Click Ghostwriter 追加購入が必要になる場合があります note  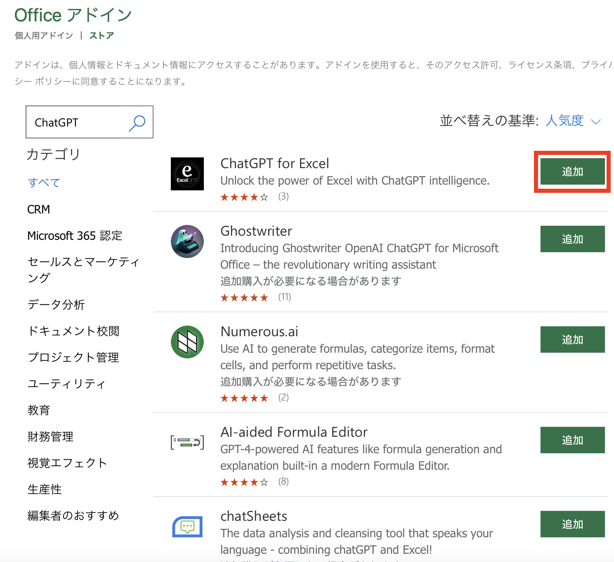pos(311,281)
